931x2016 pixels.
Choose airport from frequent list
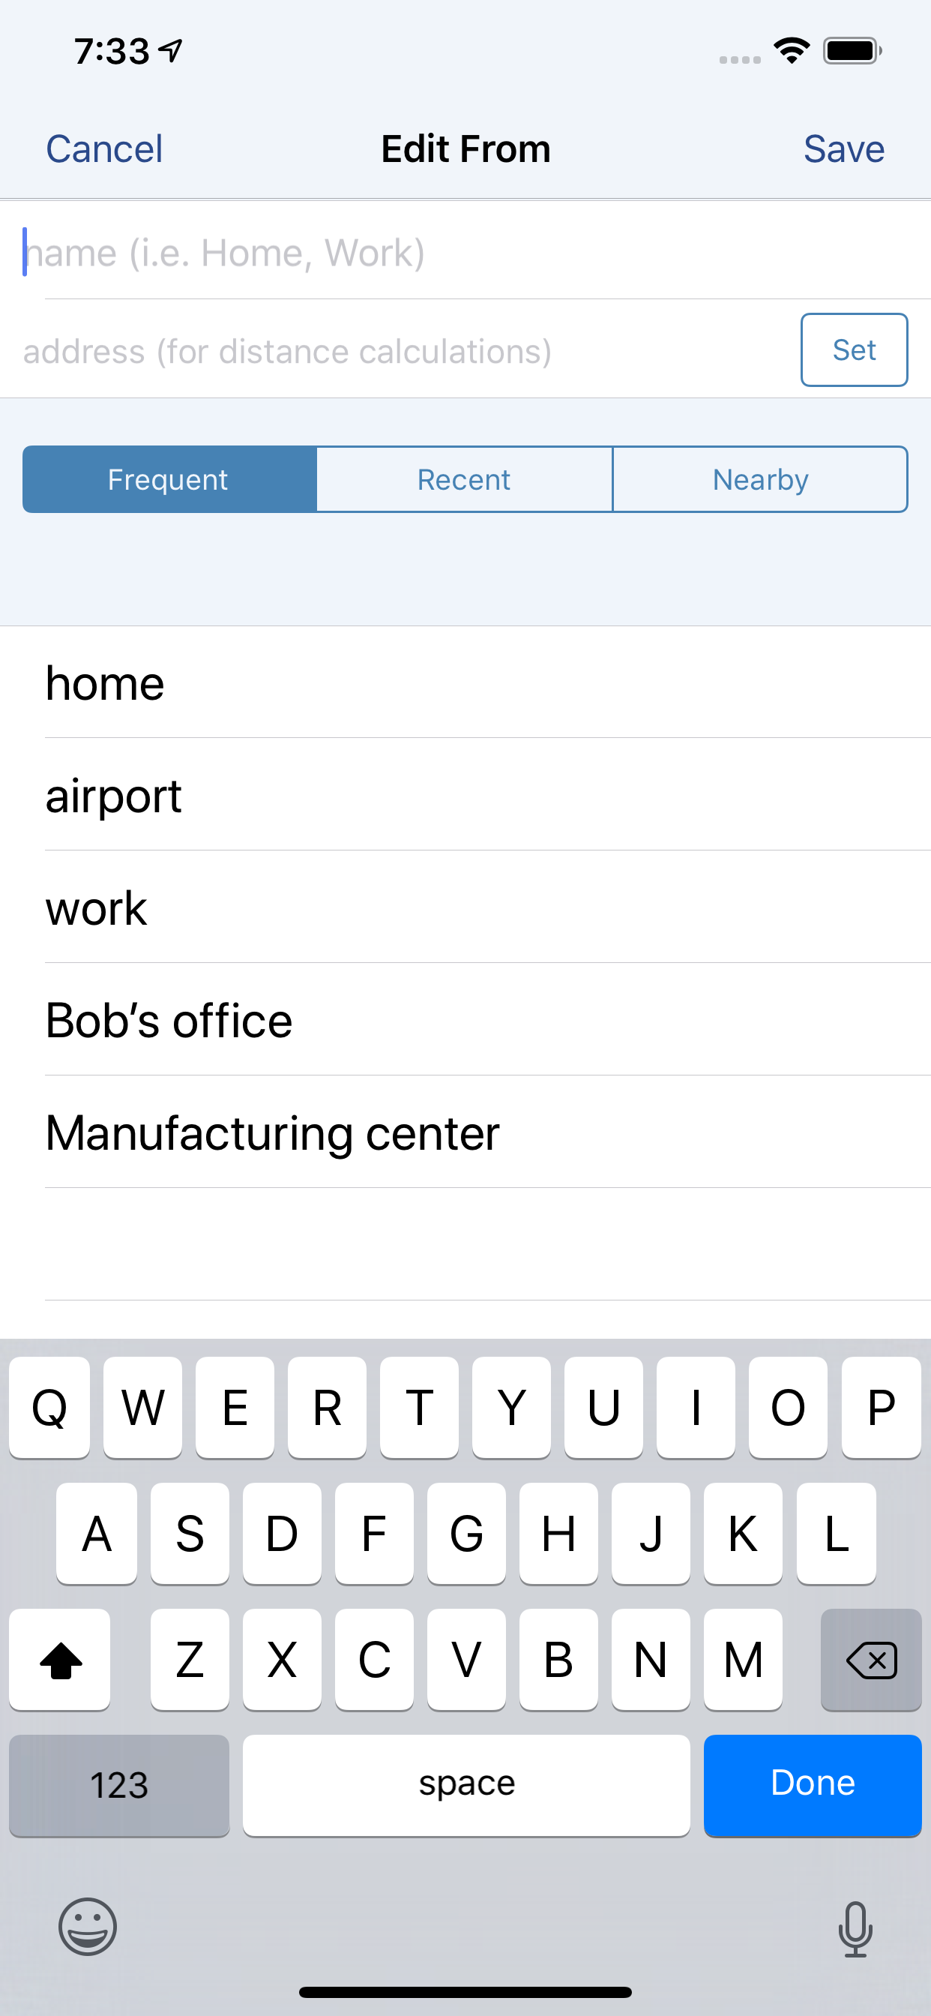click(465, 795)
